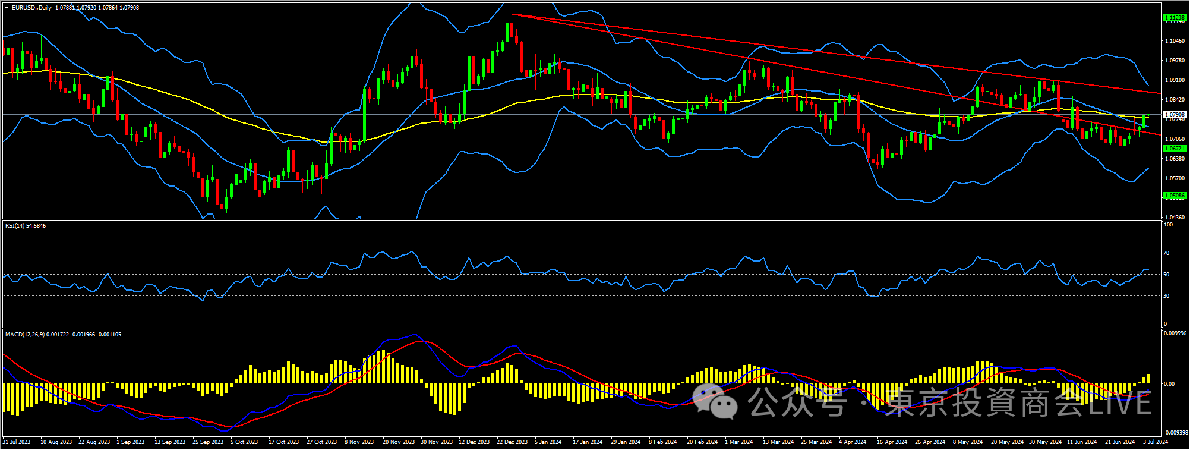Click the 20 Feb 2024 date label

click(702, 442)
